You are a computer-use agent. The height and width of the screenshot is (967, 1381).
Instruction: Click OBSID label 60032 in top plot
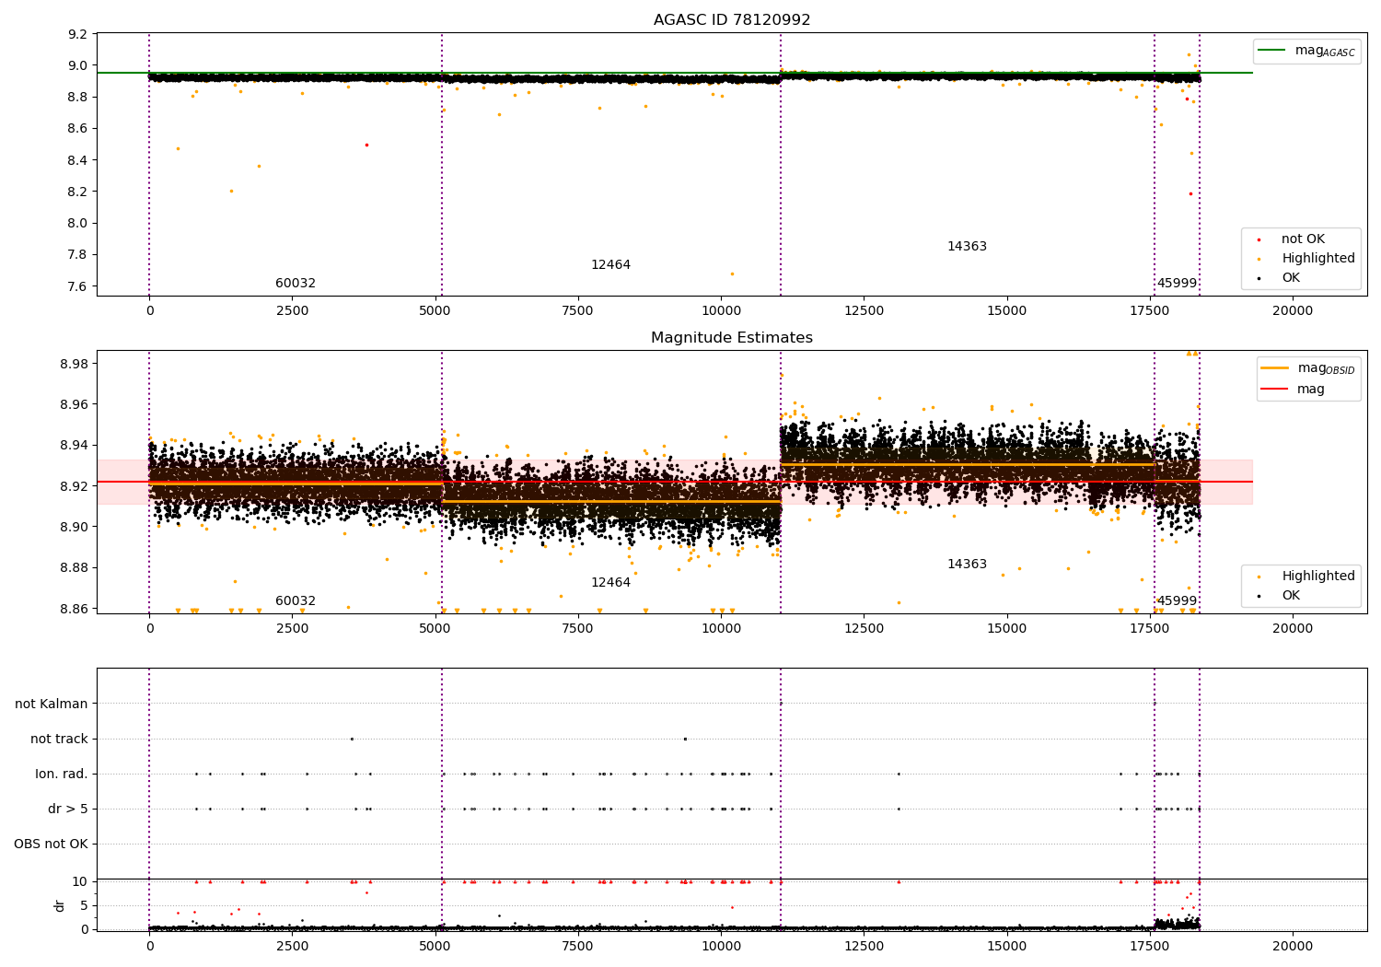tap(296, 284)
